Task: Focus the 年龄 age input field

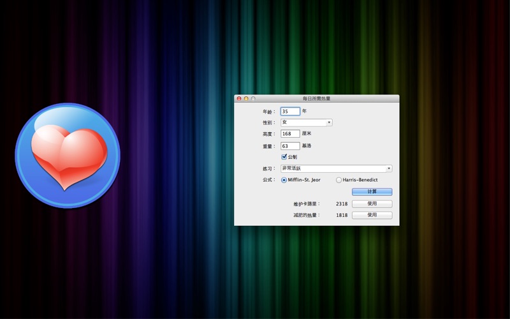Action: [x=290, y=111]
